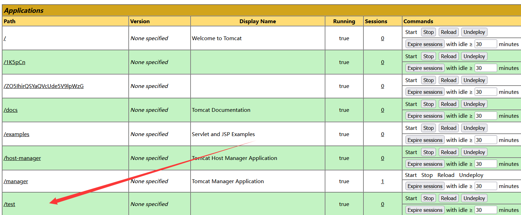The height and width of the screenshot is (215, 521).
Task: Stop the /1K5pCn application
Action: point(428,56)
